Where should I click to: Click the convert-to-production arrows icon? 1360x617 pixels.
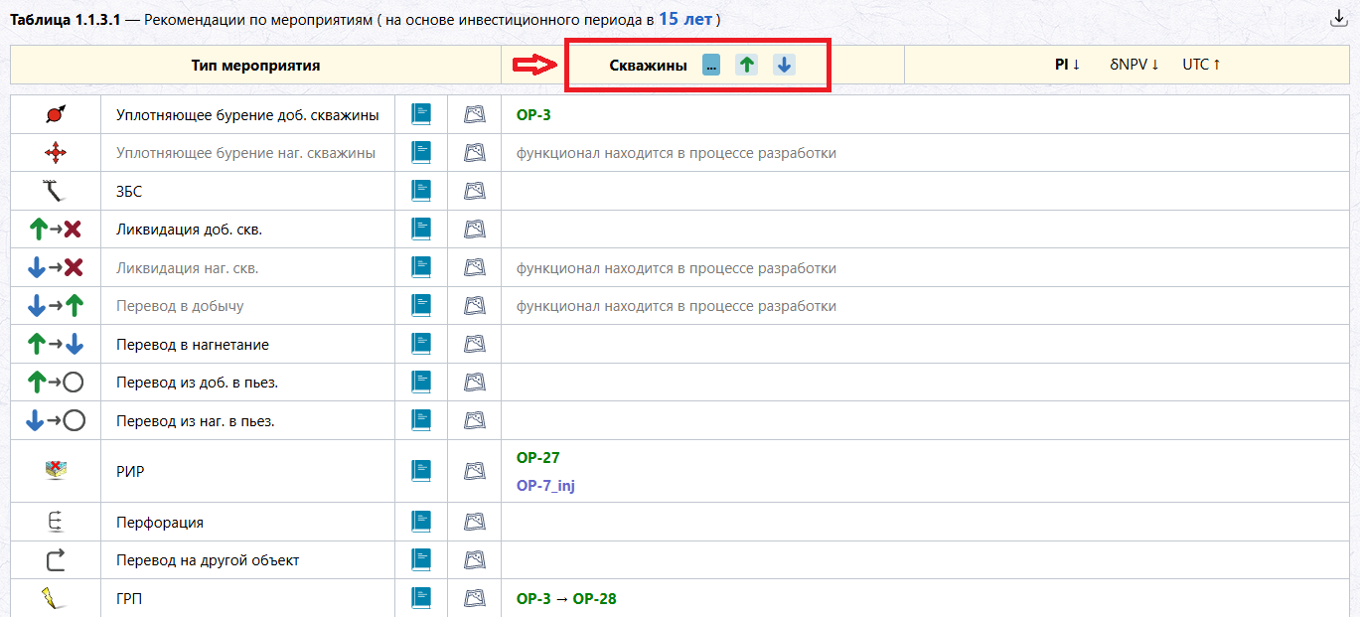click(56, 306)
